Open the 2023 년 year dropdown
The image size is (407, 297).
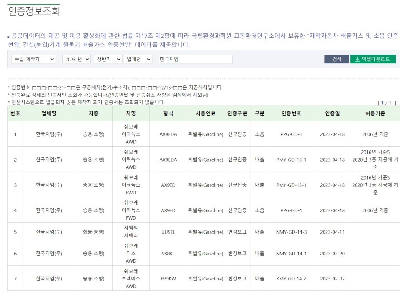click(x=77, y=59)
